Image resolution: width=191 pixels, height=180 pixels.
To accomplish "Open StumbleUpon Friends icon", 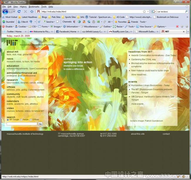I will coord(133,22).
